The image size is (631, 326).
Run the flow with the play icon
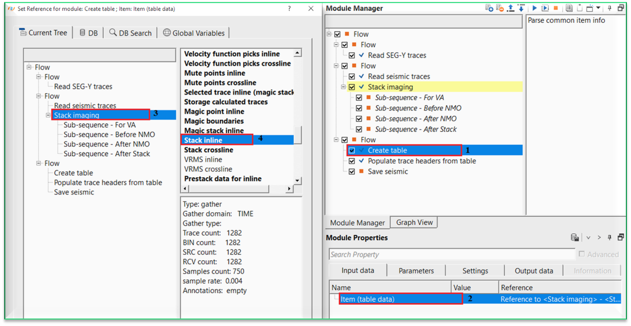535,8
